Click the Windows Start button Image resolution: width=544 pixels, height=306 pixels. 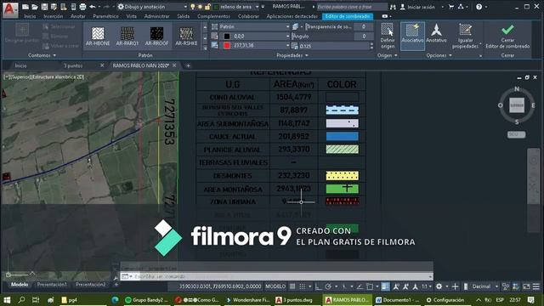point(7,300)
